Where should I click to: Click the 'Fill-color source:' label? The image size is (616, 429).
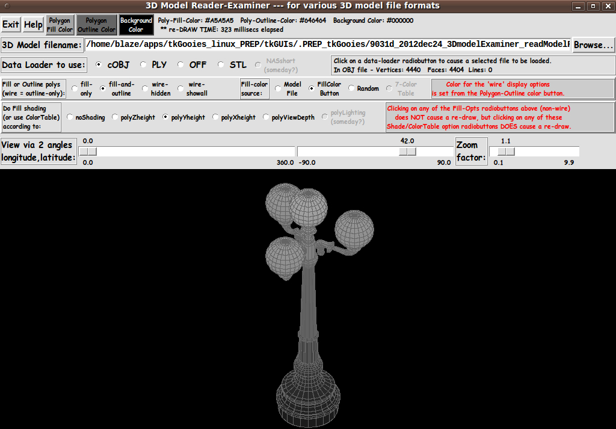[254, 89]
